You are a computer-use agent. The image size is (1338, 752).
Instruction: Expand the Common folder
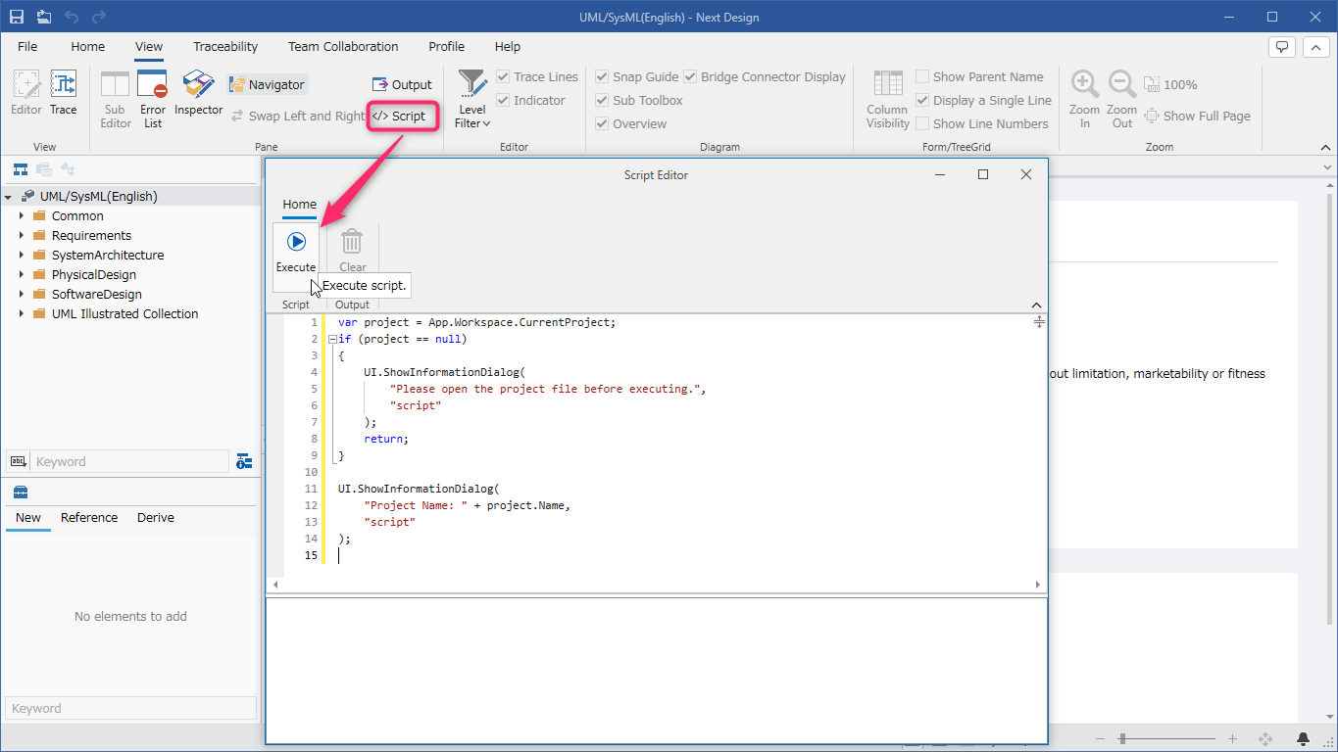[21, 215]
